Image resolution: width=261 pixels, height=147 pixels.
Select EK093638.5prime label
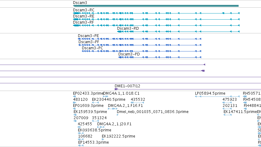(x=94, y=130)
